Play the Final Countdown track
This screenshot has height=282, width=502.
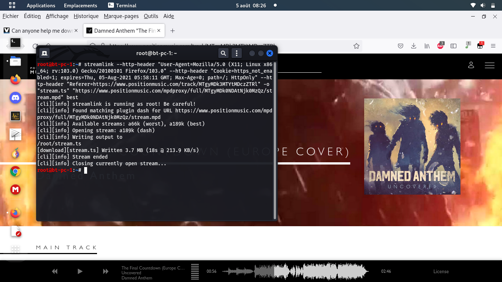tap(80, 271)
